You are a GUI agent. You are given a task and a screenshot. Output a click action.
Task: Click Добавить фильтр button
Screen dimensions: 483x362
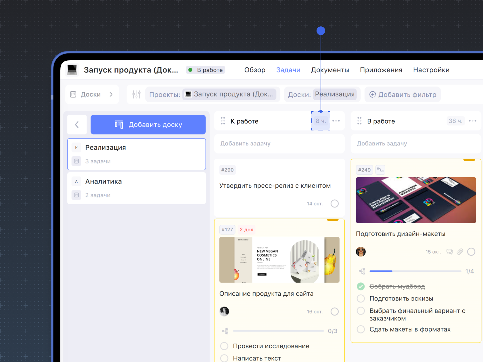(402, 95)
